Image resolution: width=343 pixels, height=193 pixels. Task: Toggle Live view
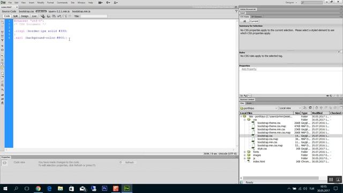pos(34,16)
